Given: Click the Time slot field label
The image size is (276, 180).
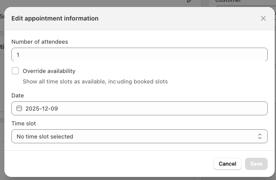Looking at the screenshot, I should click(24, 124).
